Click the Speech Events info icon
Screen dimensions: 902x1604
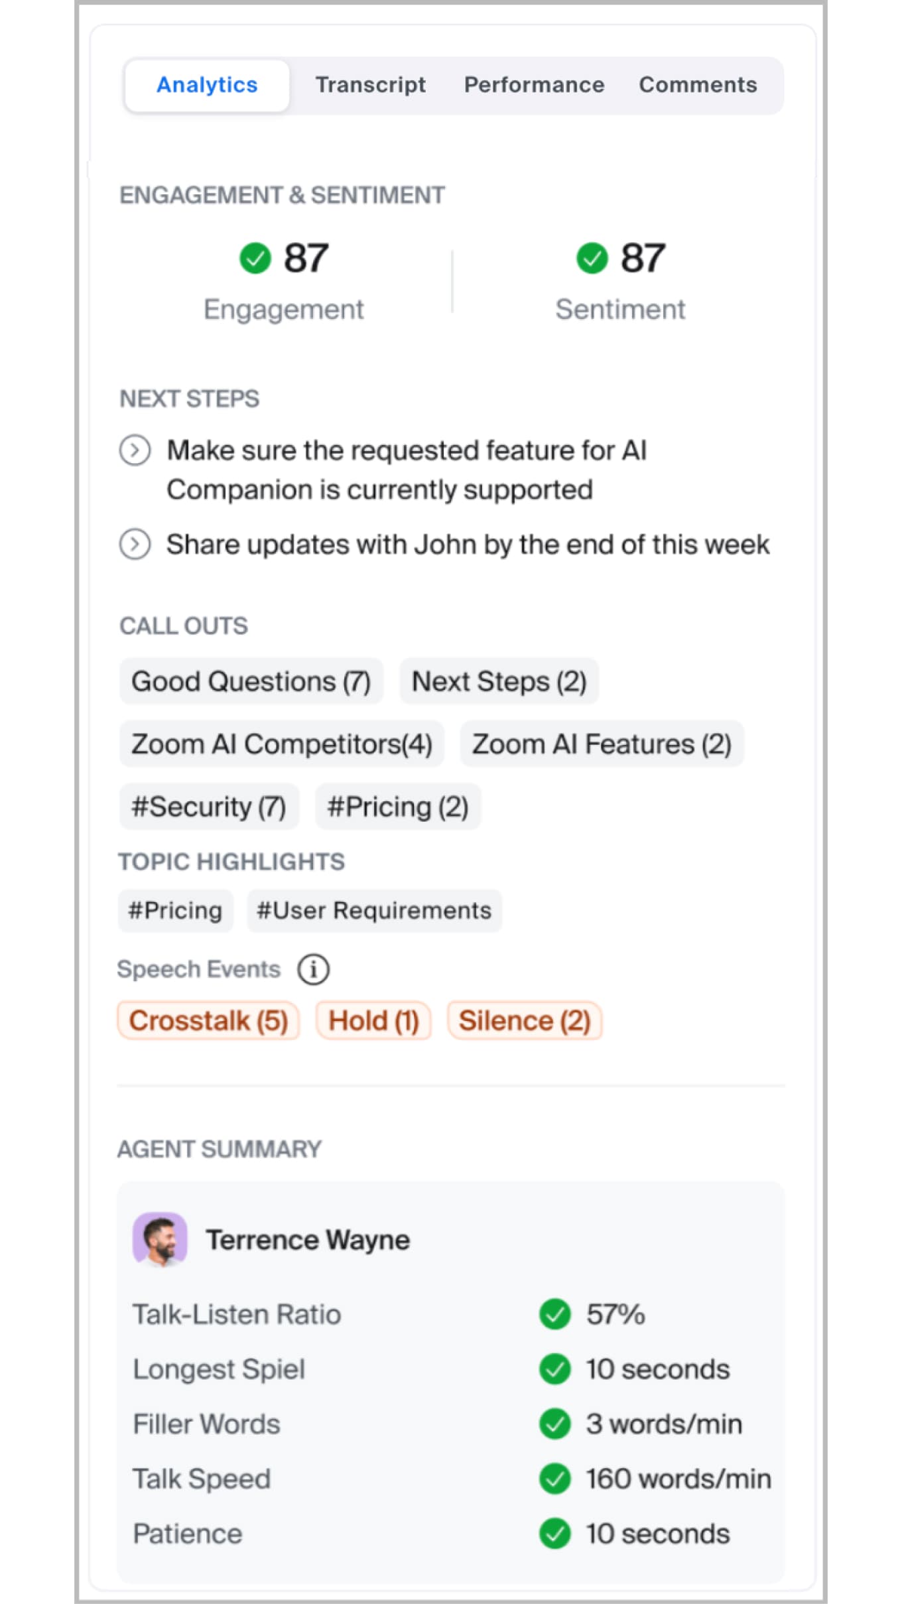tap(313, 969)
